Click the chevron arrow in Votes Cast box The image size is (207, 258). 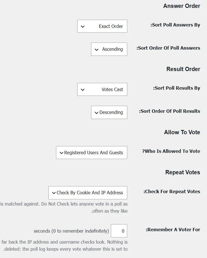(83, 90)
